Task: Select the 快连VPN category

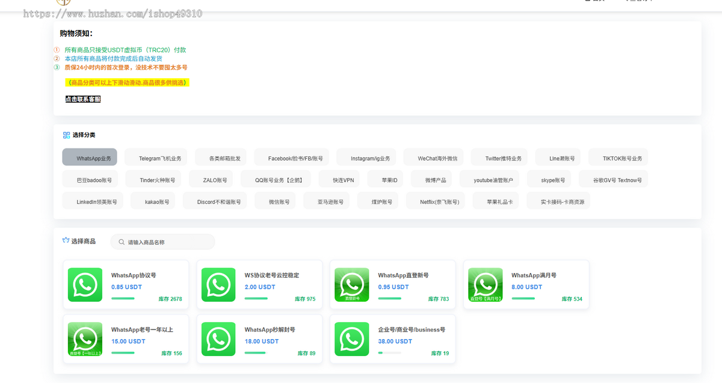Action: (339, 179)
